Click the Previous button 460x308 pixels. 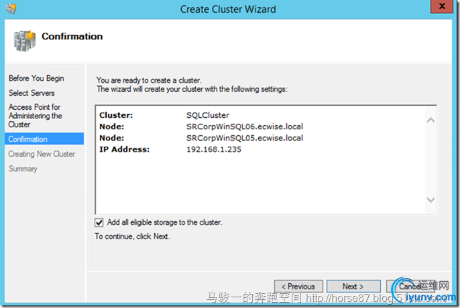click(x=298, y=287)
